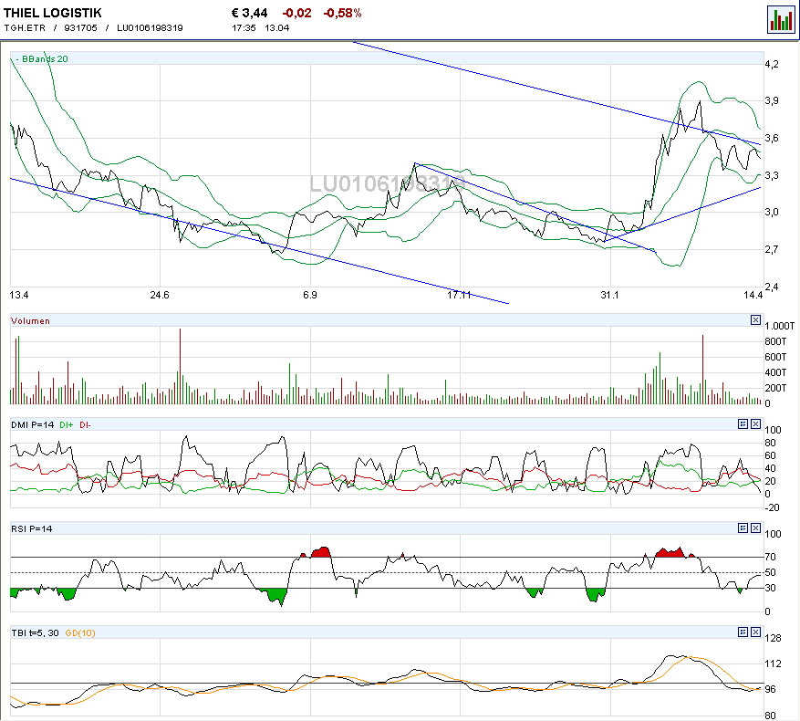Click the 3,3 price axis label
800x721 pixels.
tap(772, 175)
